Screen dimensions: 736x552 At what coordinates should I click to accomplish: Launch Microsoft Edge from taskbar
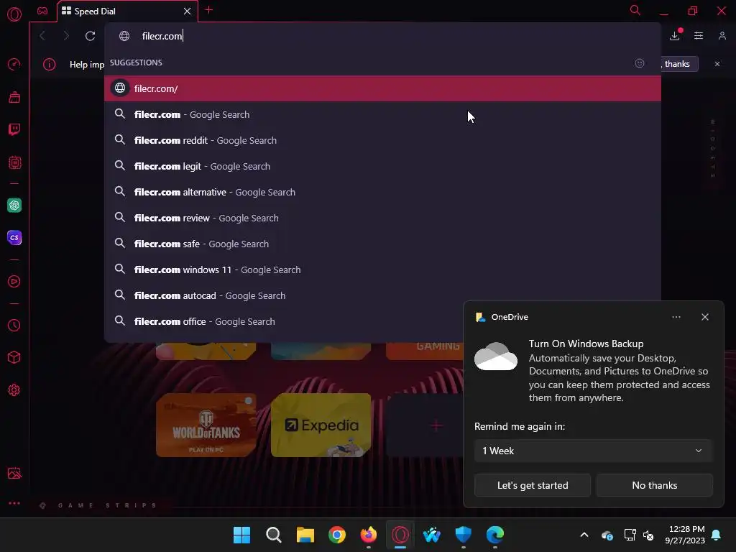point(494,535)
